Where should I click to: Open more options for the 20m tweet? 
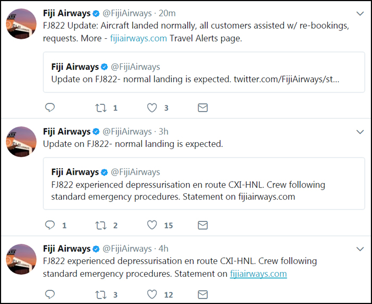[x=360, y=14]
